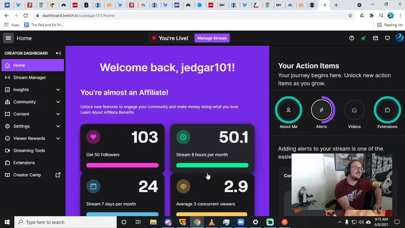
Task: Click Average 3 concurrent viewers text
Action: click(206, 204)
